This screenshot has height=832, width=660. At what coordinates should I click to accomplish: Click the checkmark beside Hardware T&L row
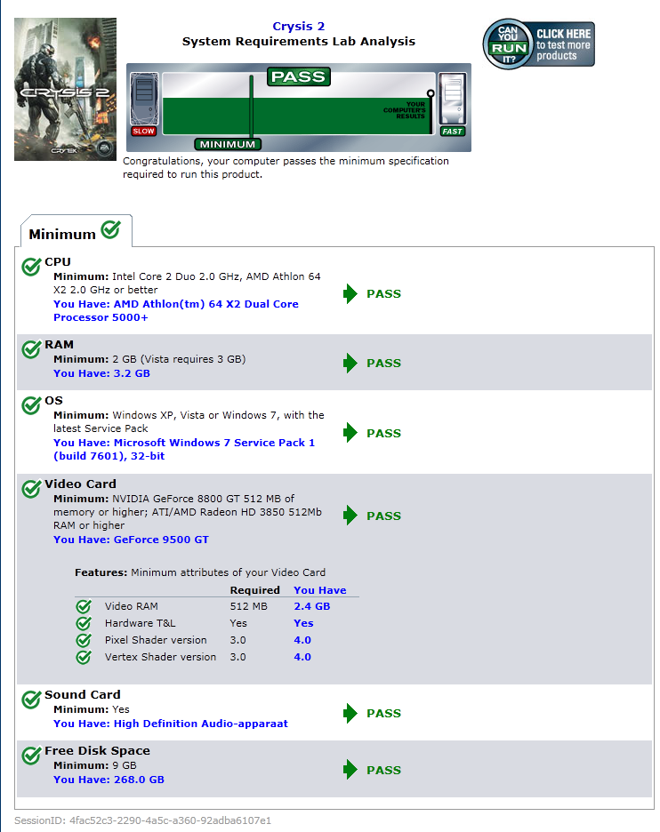pos(84,623)
